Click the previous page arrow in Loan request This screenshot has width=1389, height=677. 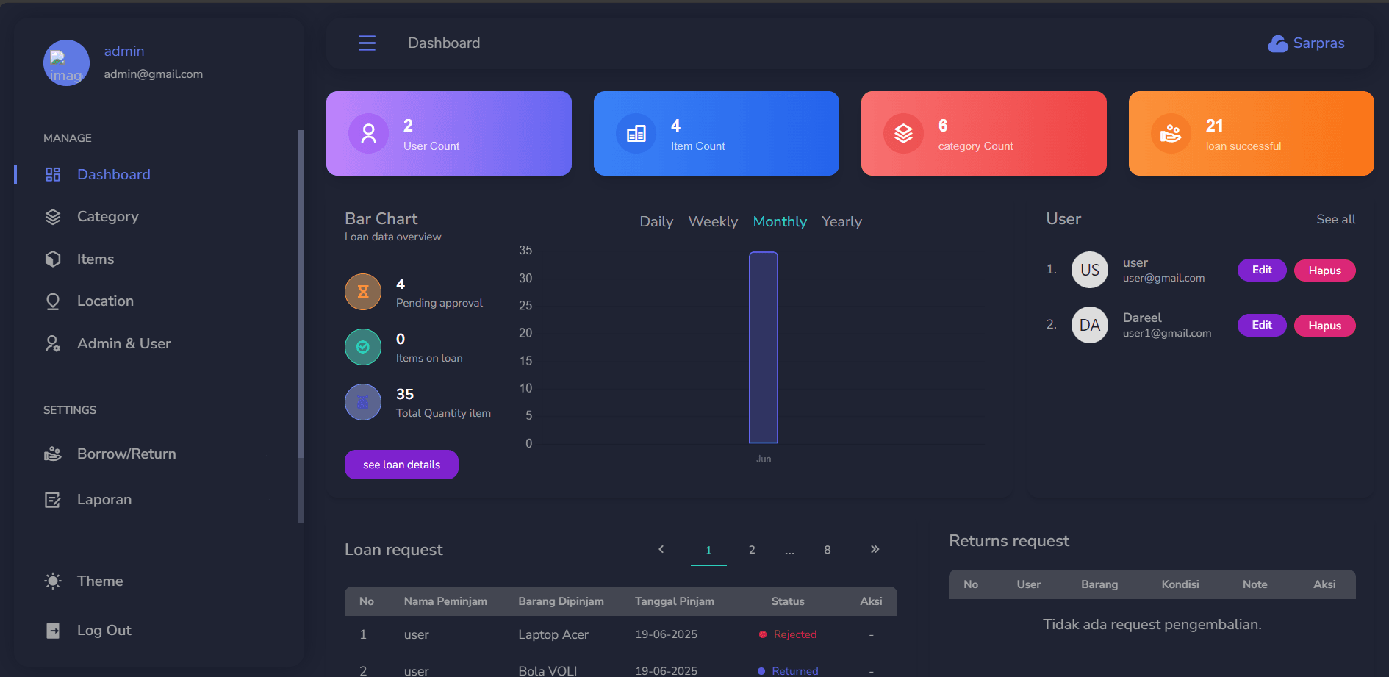[661, 549]
